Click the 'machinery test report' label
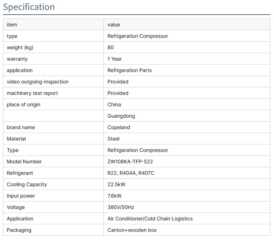Screen dimensions: 274x240 tap(32, 93)
